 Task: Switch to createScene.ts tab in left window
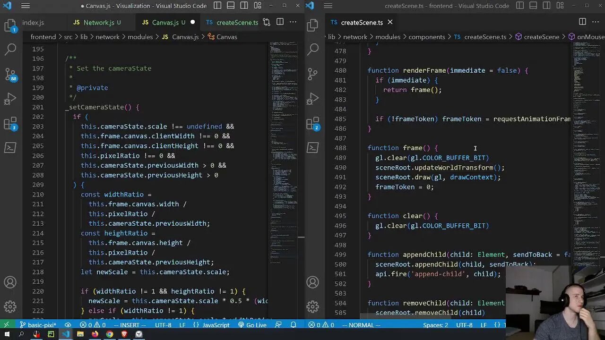coord(232,23)
